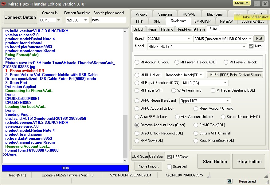Open the Blackberry tab
Screen dimensions: 270x185
215,14
